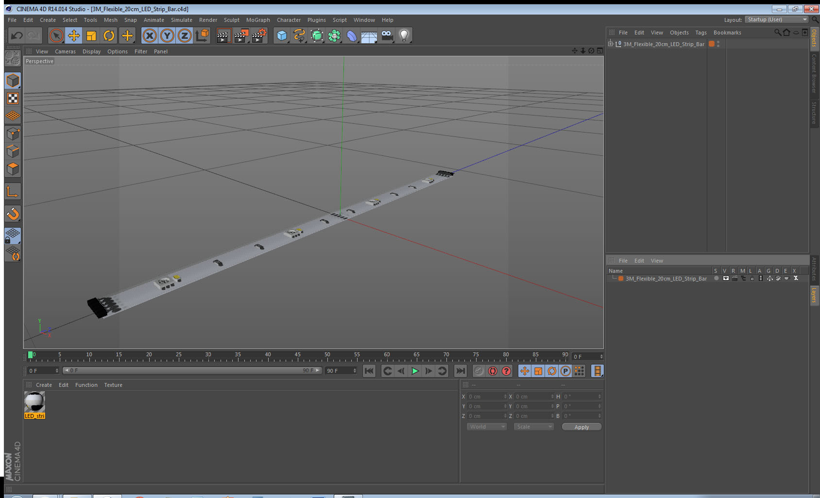Toggle X axis lock
This screenshot has width=820, height=498.
coord(150,35)
